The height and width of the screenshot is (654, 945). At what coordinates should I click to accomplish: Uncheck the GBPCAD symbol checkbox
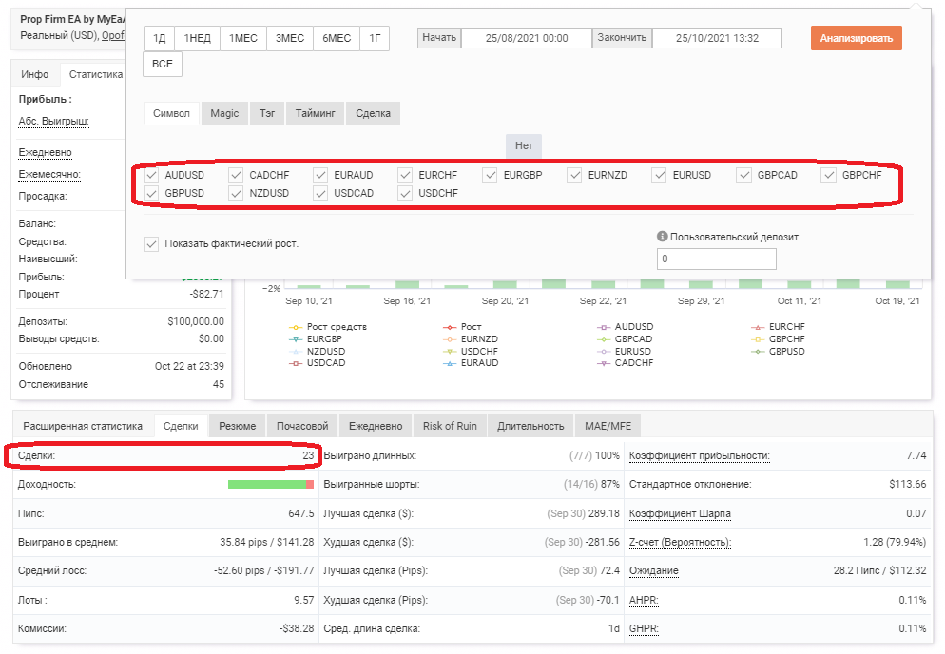pos(744,176)
